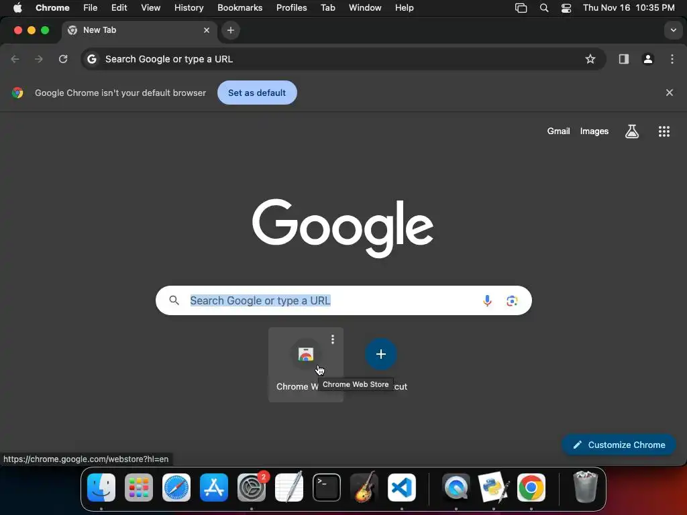Open the Window menu

coord(365,8)
